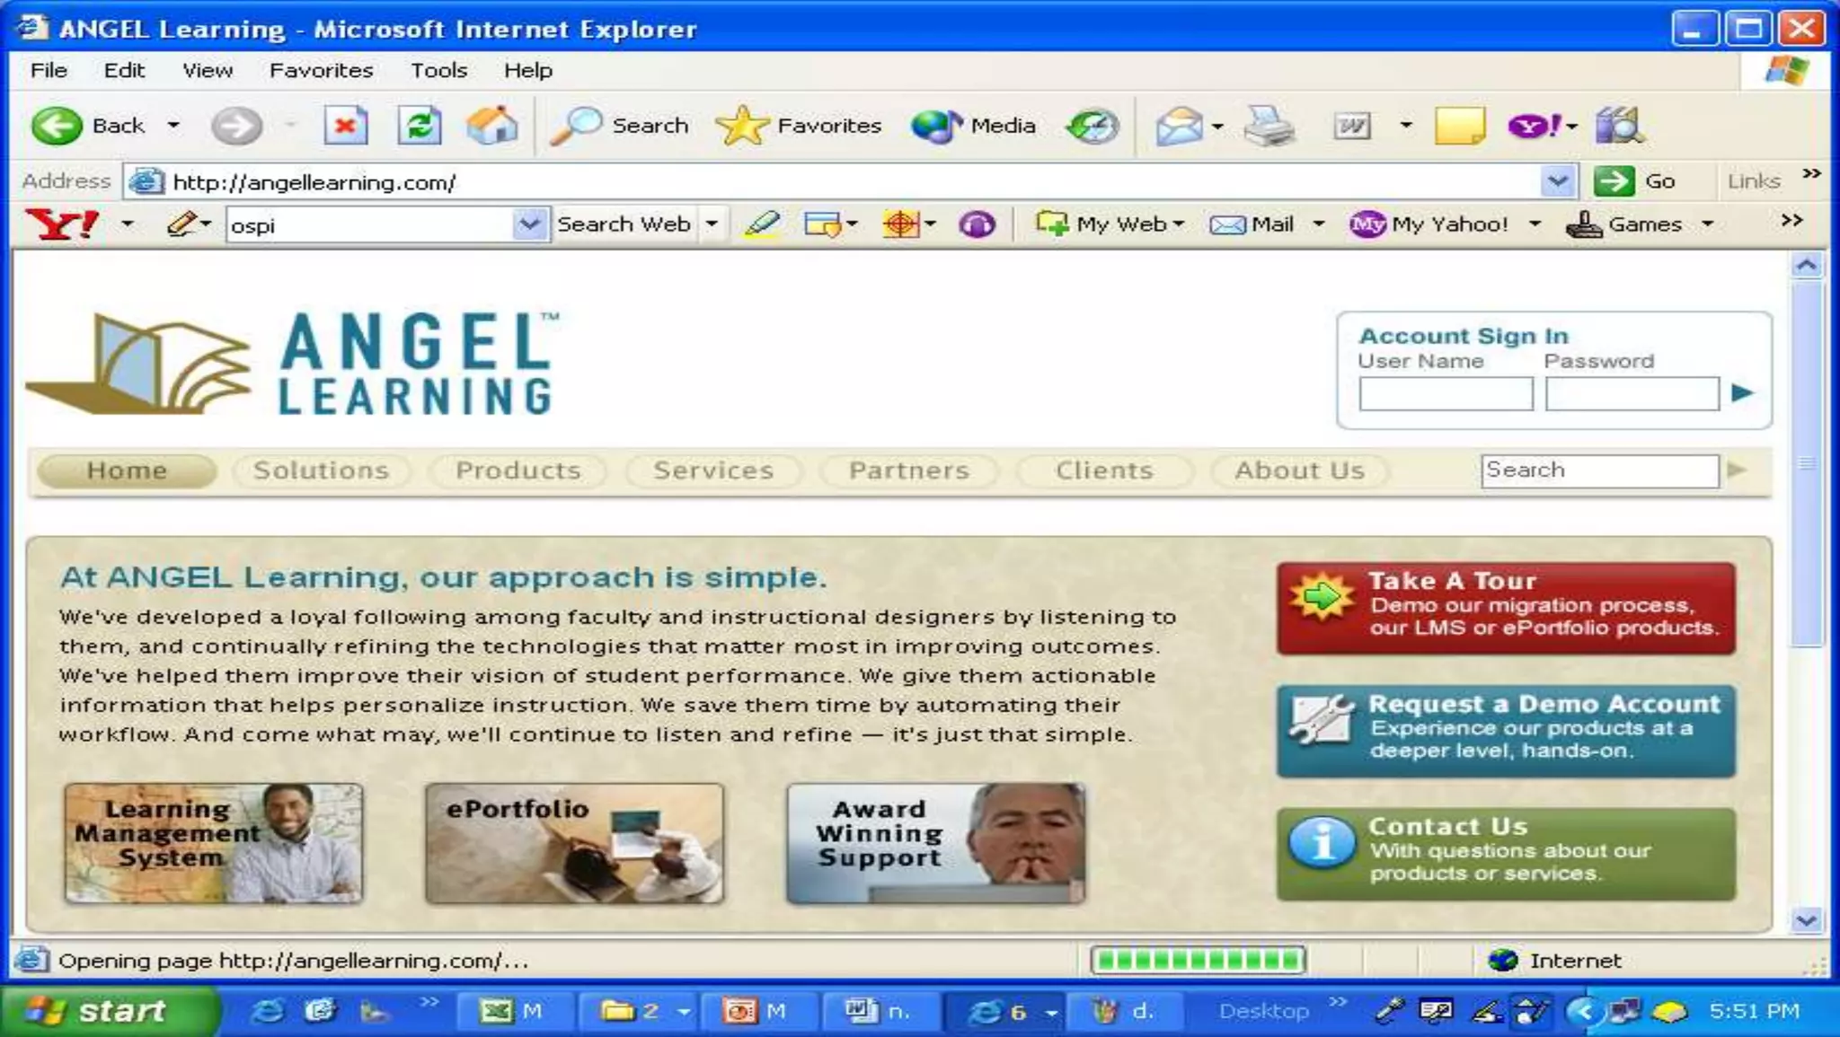Click the Stop loading icon

tap(345, 126)
